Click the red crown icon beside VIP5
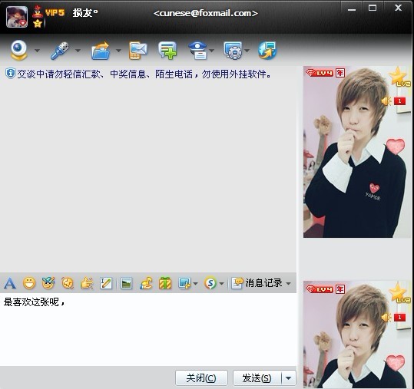Viewport: 414px width, 389px height. [x=38, y=12]
